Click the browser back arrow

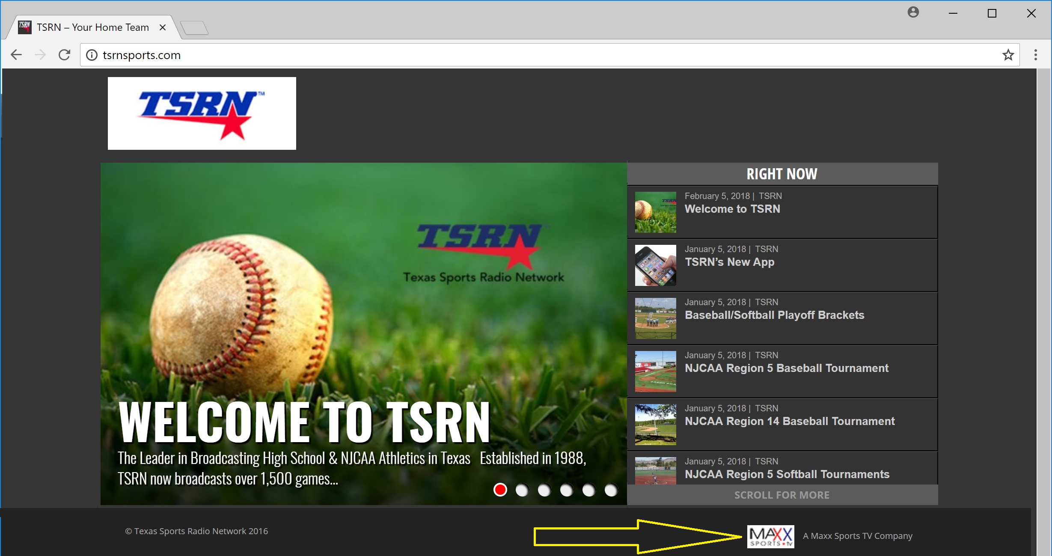(16, 55)
